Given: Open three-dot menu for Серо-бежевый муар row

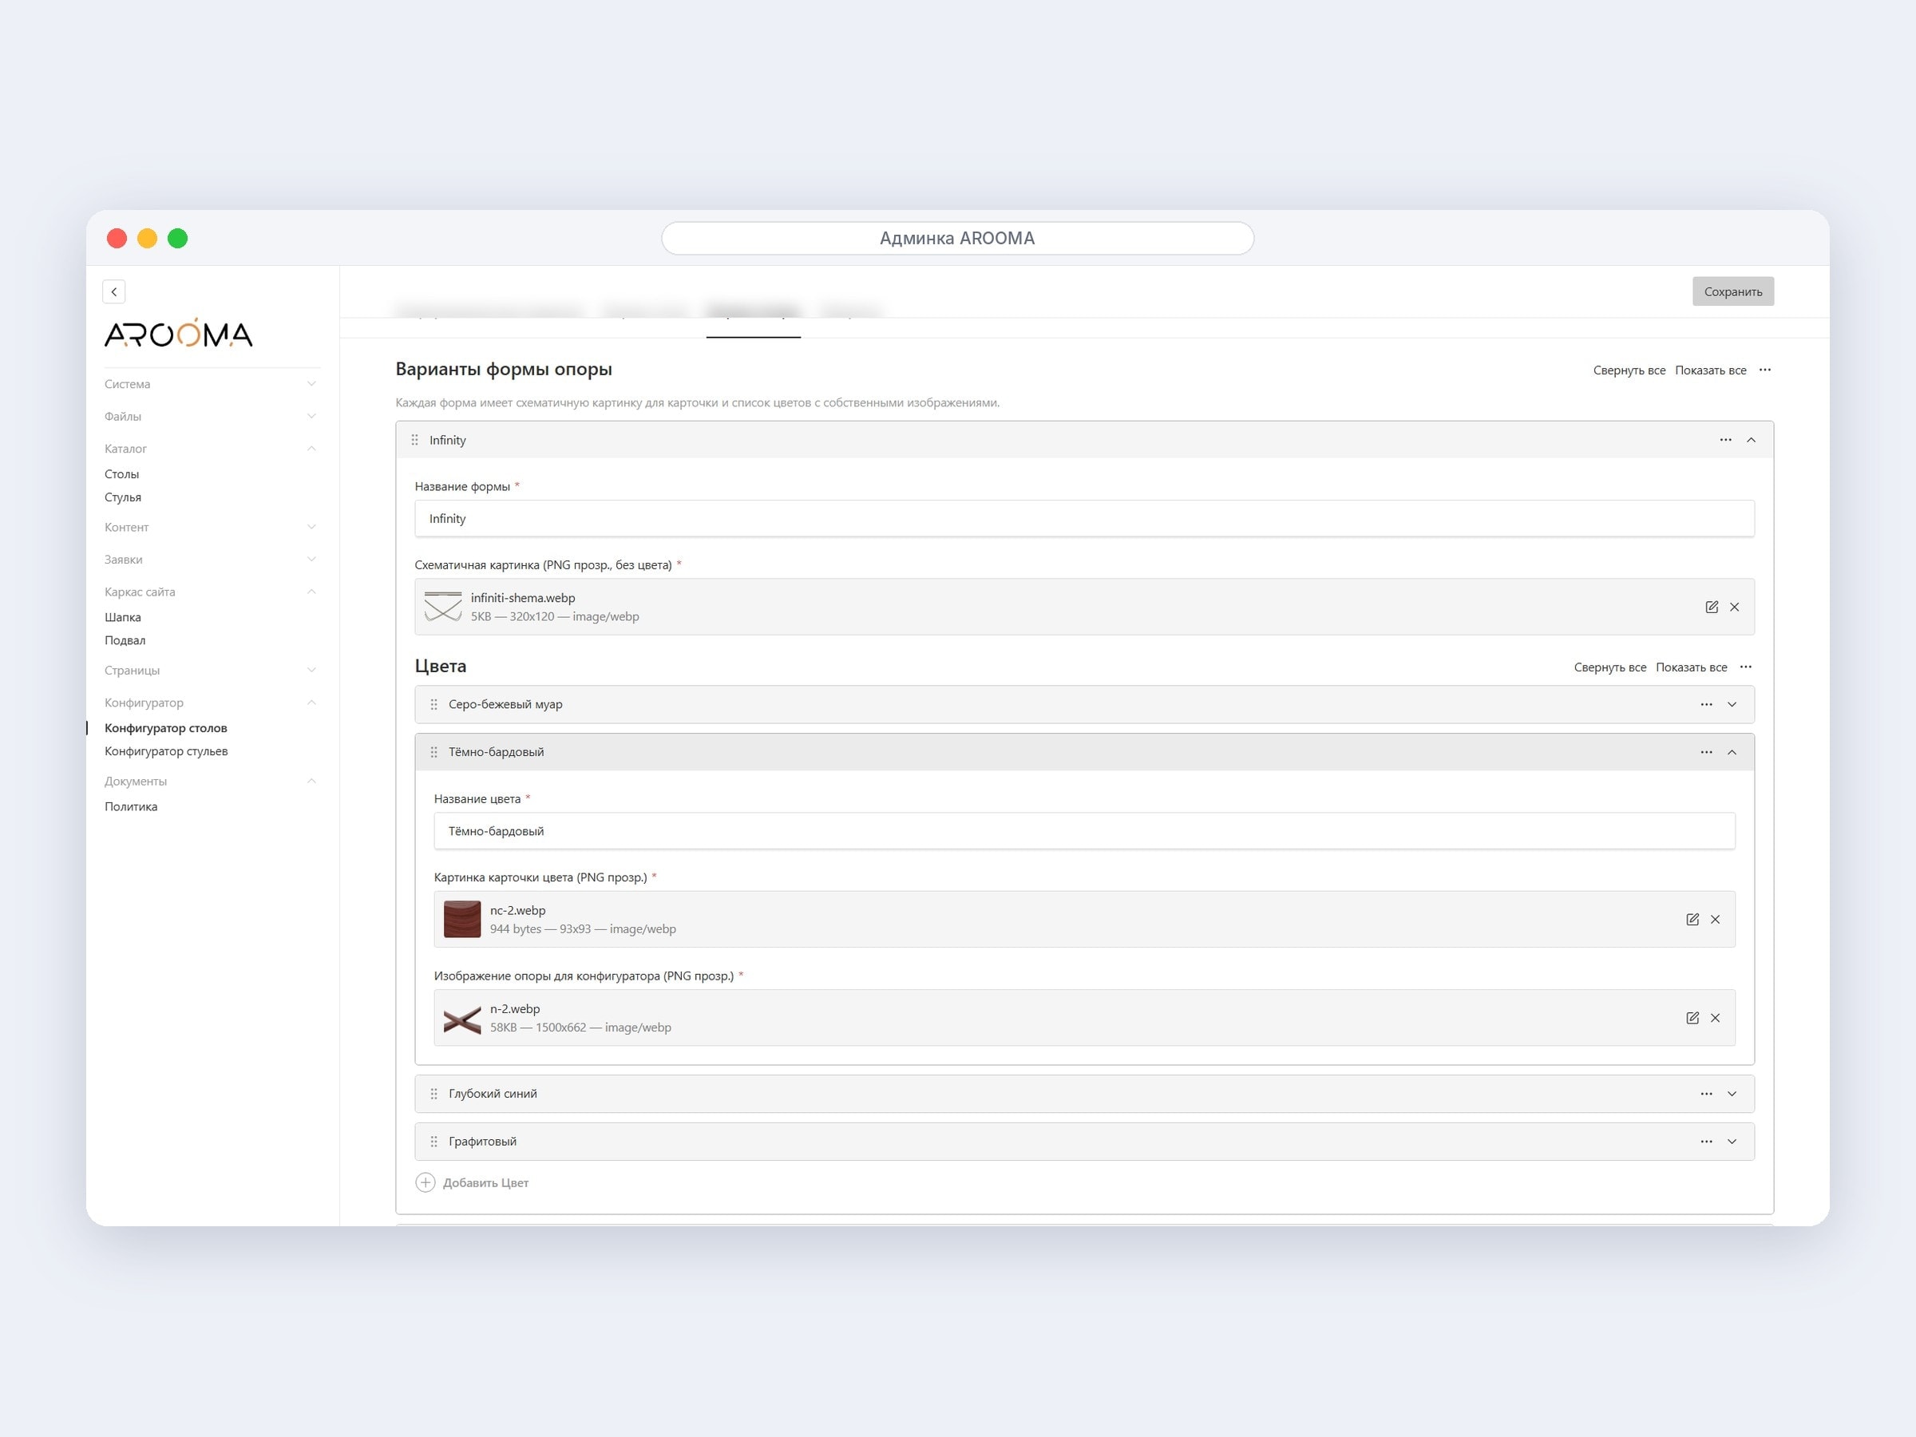Looking at the screenshot, I should (x=1706, y=705).
